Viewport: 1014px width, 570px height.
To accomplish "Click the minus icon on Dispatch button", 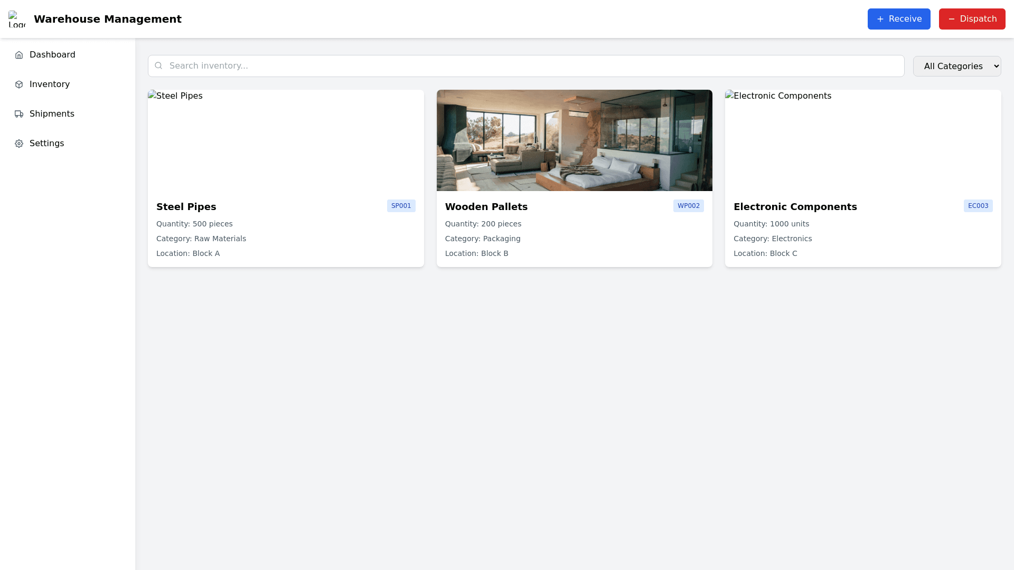I will tap(951, 19).
